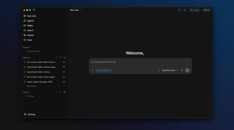Click the $35.23 balance badge

207,10
